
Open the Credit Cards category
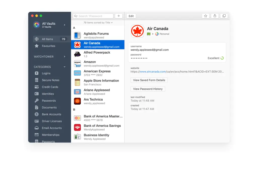point(50,87)
